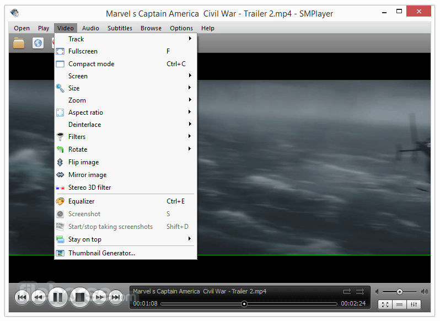Show the playlist with the list button

(x=400, y=304)
